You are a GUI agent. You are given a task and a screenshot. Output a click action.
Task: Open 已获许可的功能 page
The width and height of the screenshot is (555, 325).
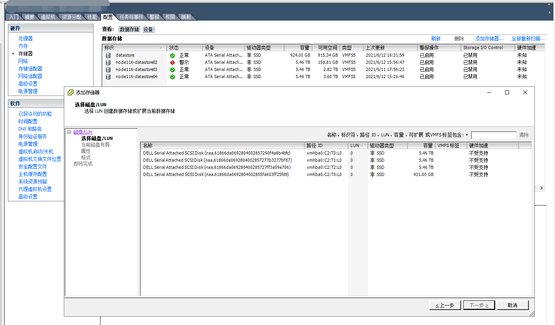(35, 114)
